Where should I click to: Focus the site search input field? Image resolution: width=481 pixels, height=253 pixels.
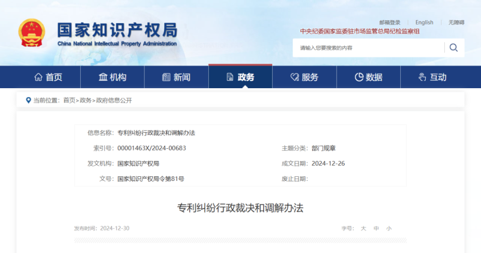[x=368, y=48]
